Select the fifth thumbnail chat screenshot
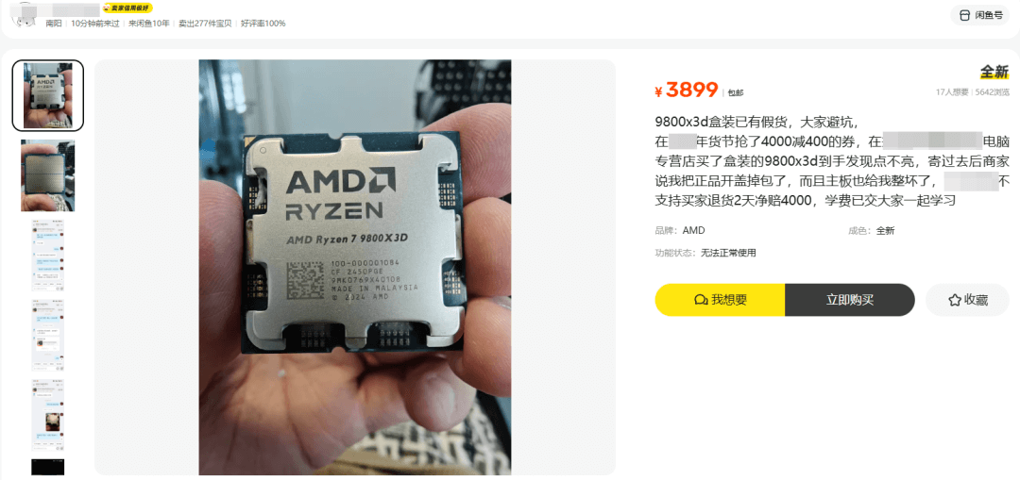1020x480 pixels. (48, 415)
